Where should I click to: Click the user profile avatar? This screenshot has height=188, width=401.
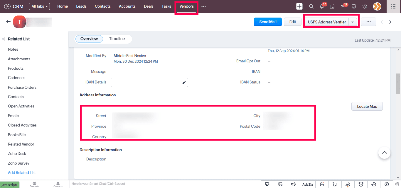(x=377, y=6)
